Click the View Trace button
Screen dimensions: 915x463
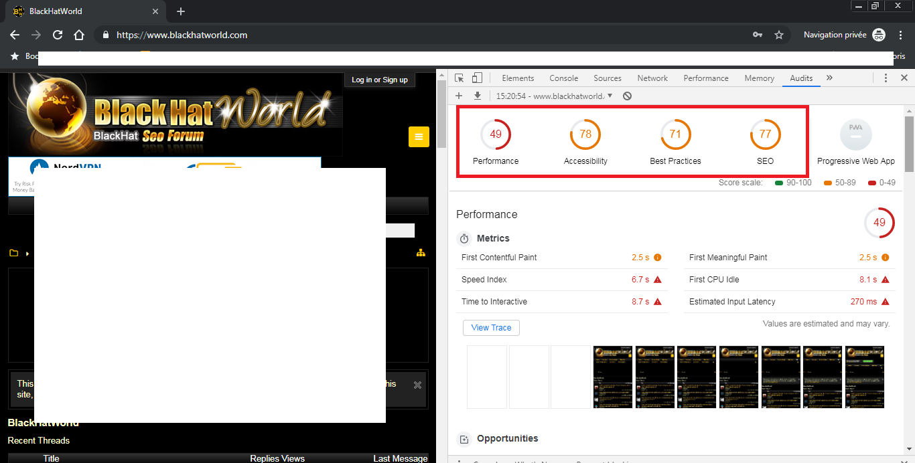pos(491,328)
